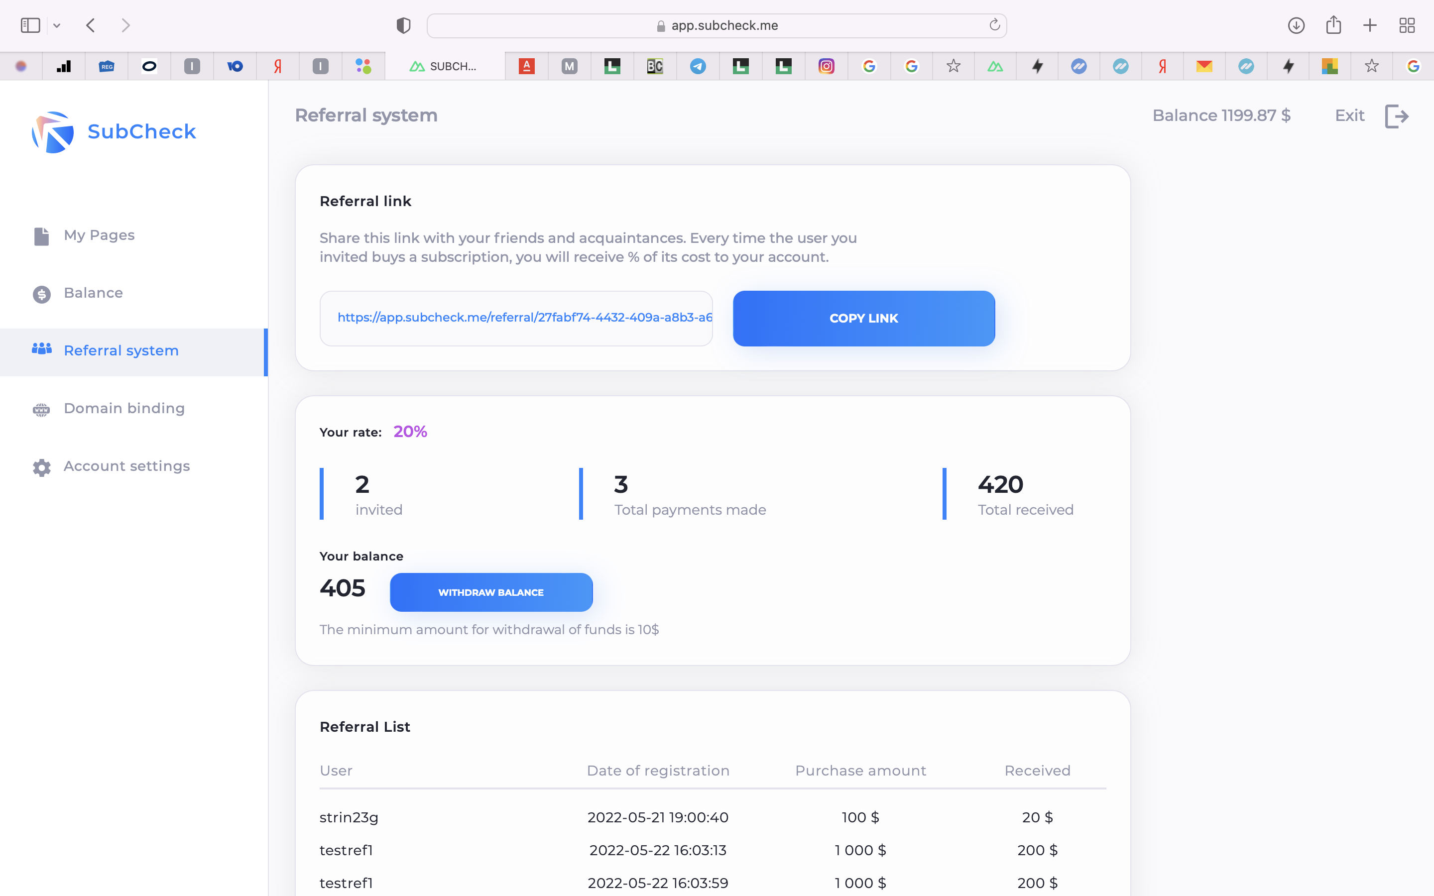
Task: Click the referral link URL field
Action: tap(515, 318)
